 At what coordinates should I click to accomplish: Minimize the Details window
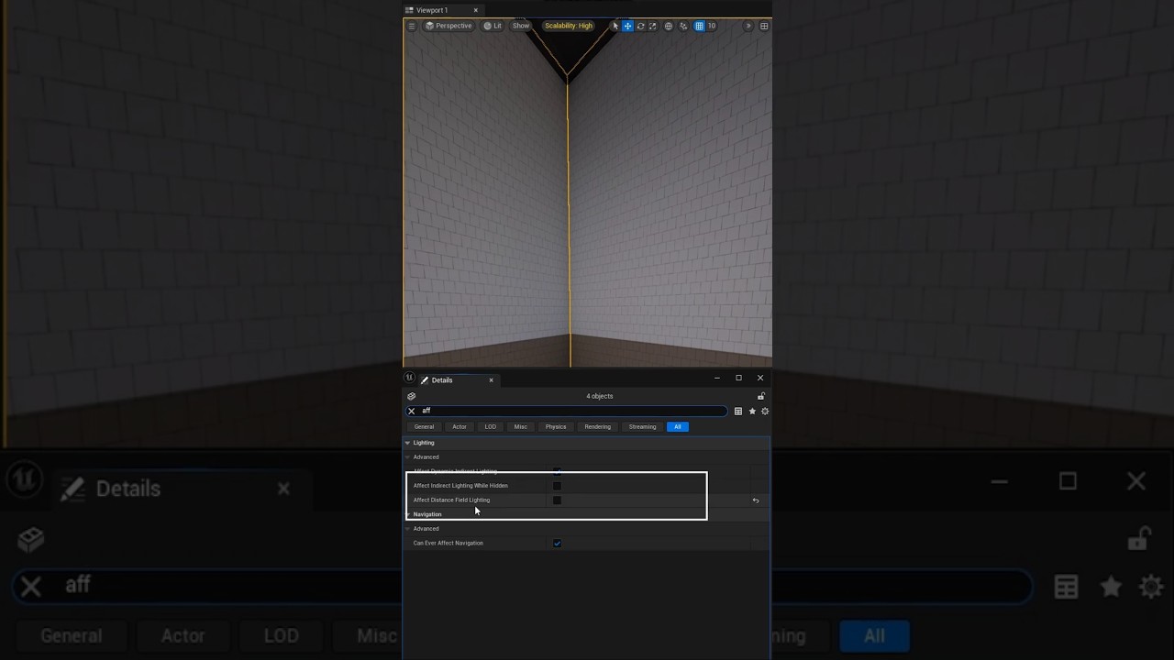click(x=717, y=378)
